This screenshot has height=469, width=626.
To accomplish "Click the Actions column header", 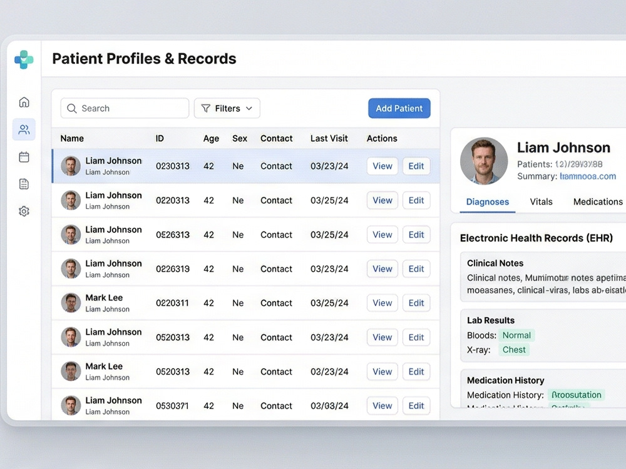I will [x=382, y=138].
